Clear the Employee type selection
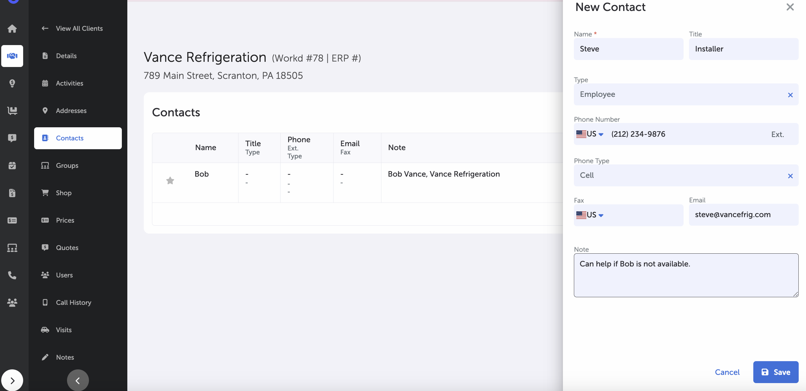The width and height of the screenshot is (806, 391). point(790,95)
